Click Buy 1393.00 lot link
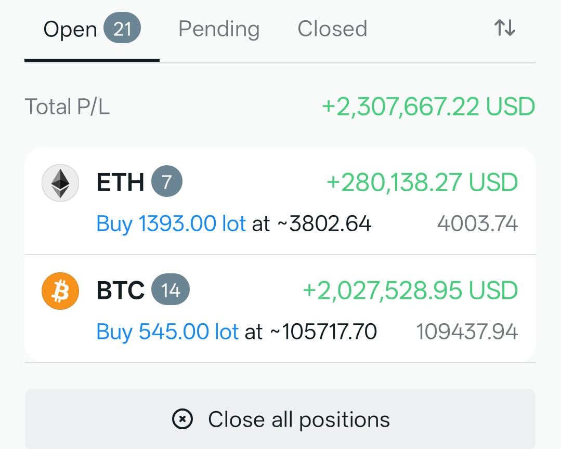 point(171,224)
